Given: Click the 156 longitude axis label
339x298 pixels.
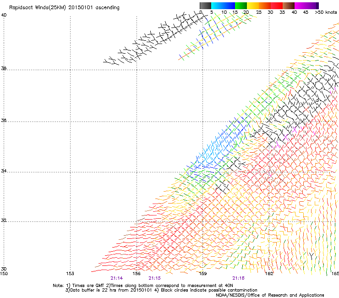Looking at the screenshot, I should [137, 274].
